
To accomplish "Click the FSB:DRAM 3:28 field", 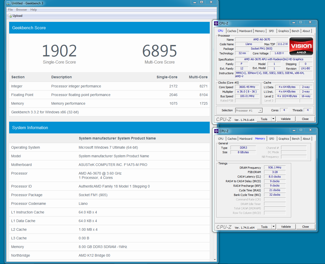I will coord(275,172).
